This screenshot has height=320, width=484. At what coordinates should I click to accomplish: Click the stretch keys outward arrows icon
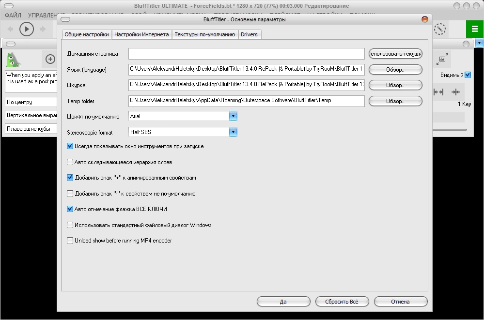tap(438, 91)
